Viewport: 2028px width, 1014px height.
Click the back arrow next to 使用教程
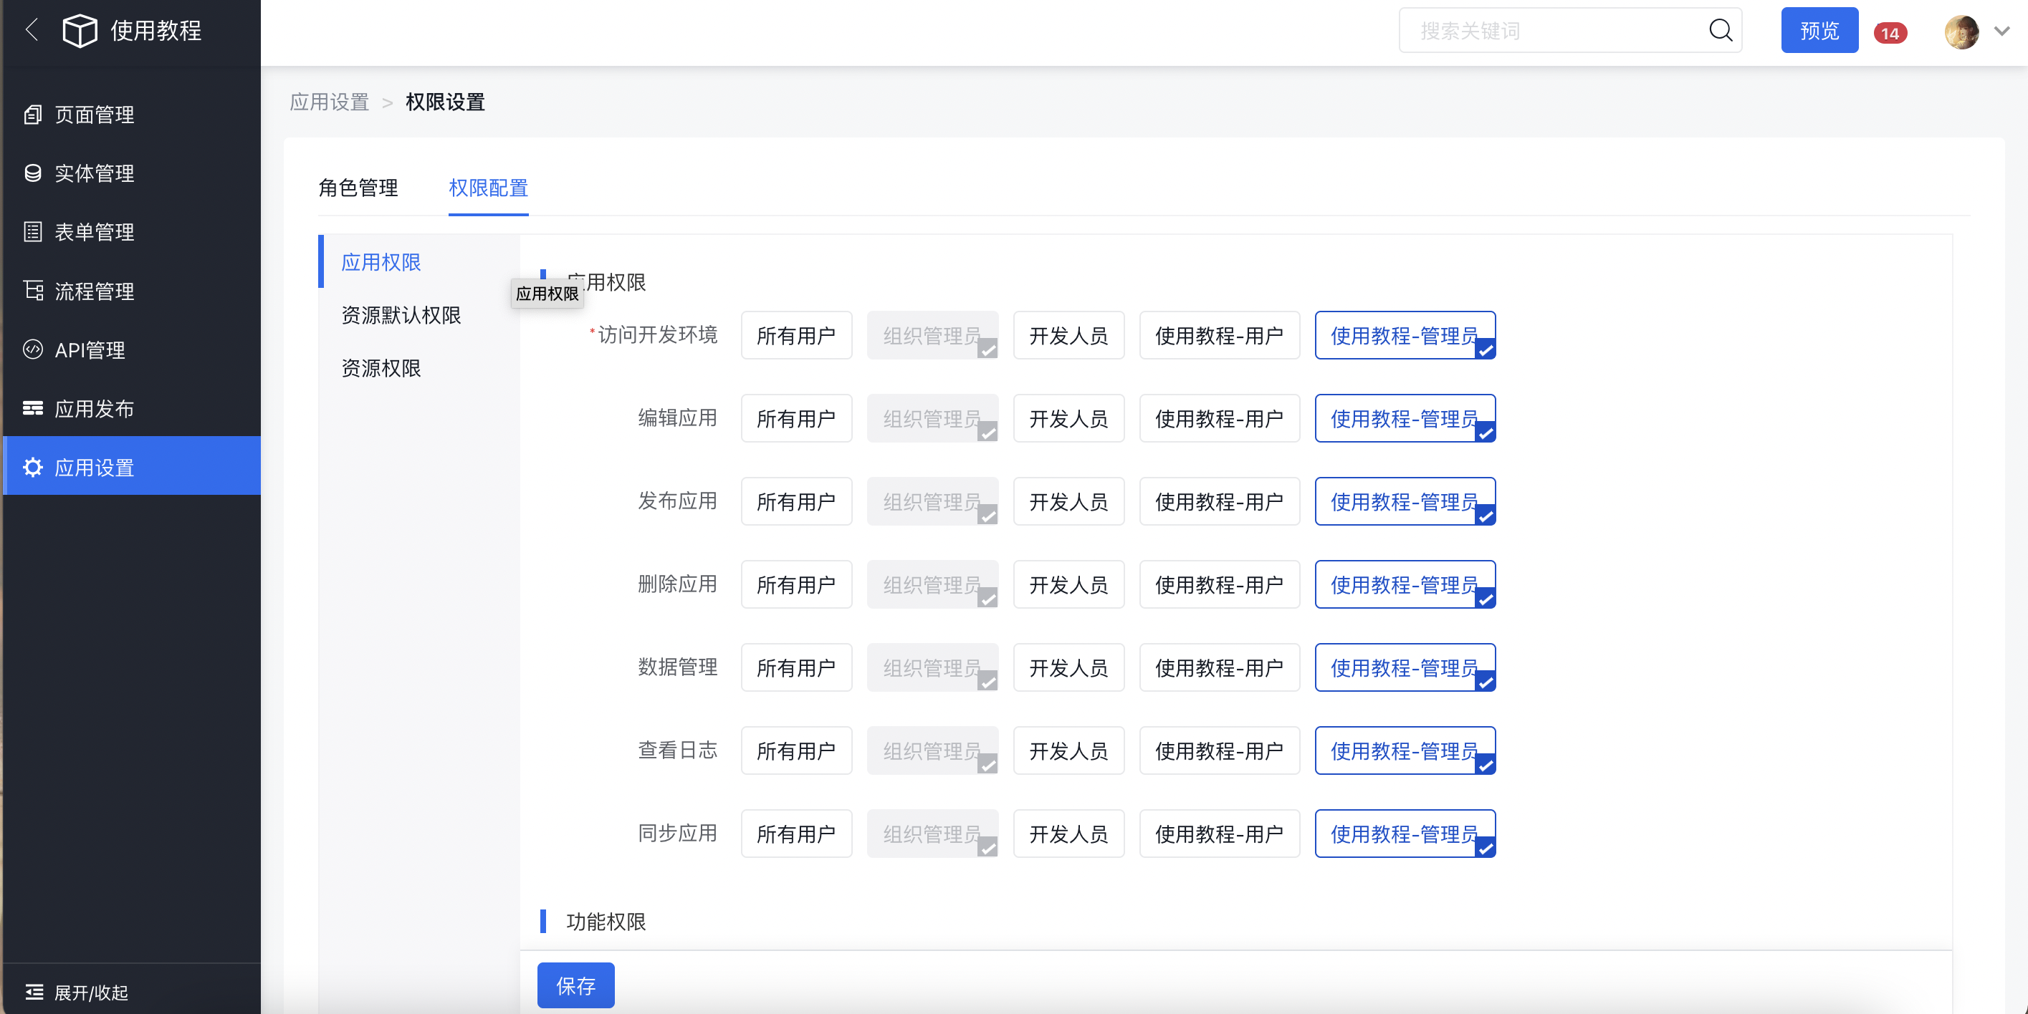click(x=32, y=30)
